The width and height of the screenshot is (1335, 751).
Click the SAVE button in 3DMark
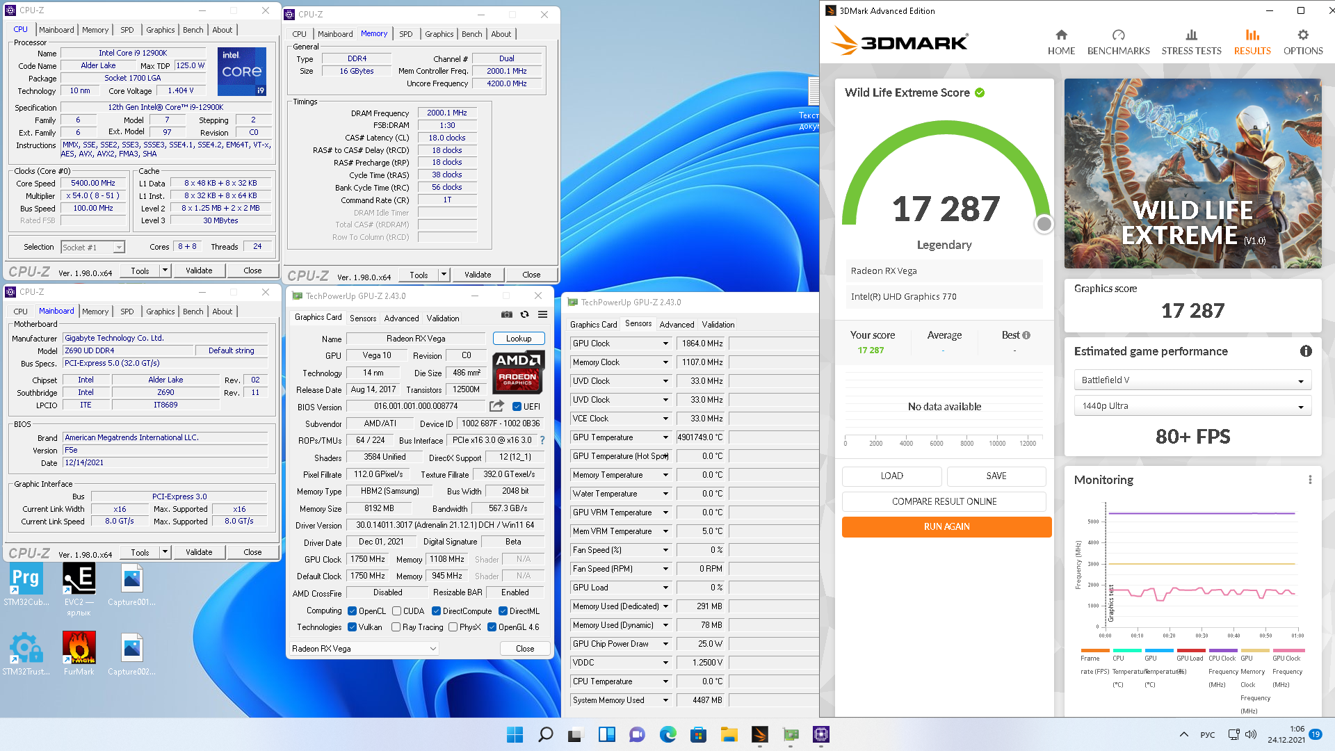click(x=996, y=476)
